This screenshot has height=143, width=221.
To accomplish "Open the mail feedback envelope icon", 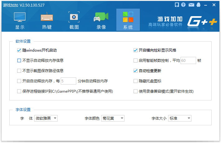I will [x=191, y=5].
